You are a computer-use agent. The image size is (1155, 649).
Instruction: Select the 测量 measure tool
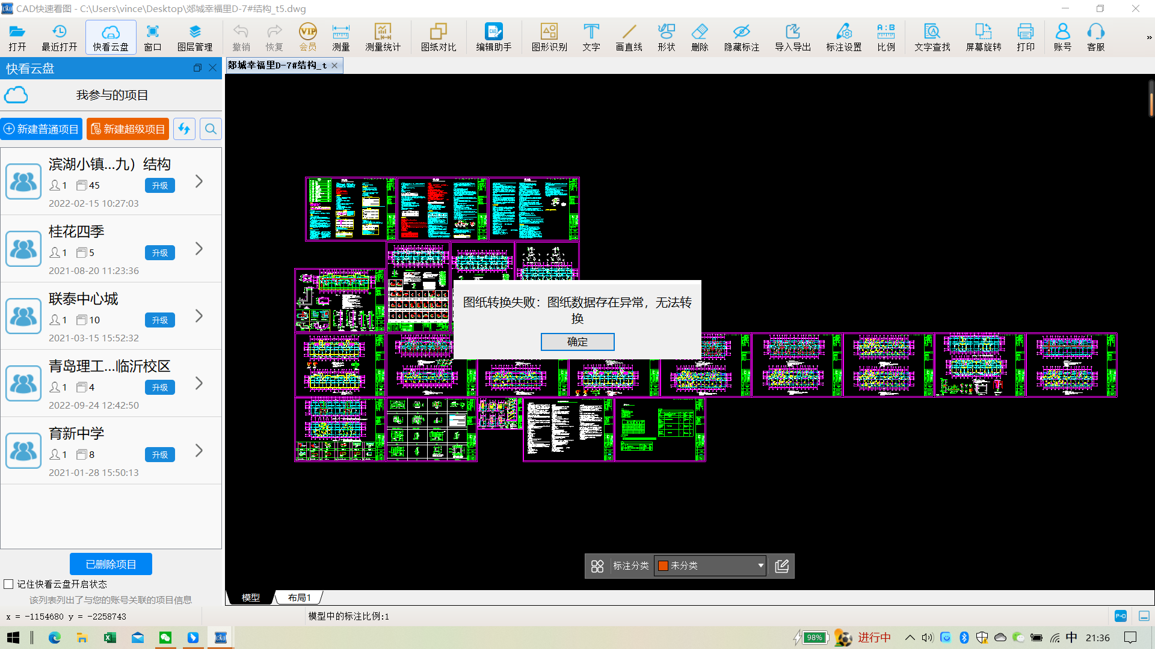[341, 37]
